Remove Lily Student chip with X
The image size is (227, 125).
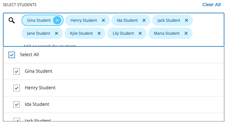(140, 33)
